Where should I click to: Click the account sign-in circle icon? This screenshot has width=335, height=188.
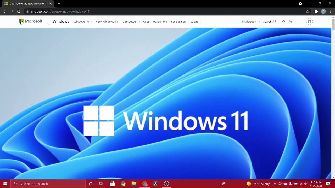tap(309, 22)
